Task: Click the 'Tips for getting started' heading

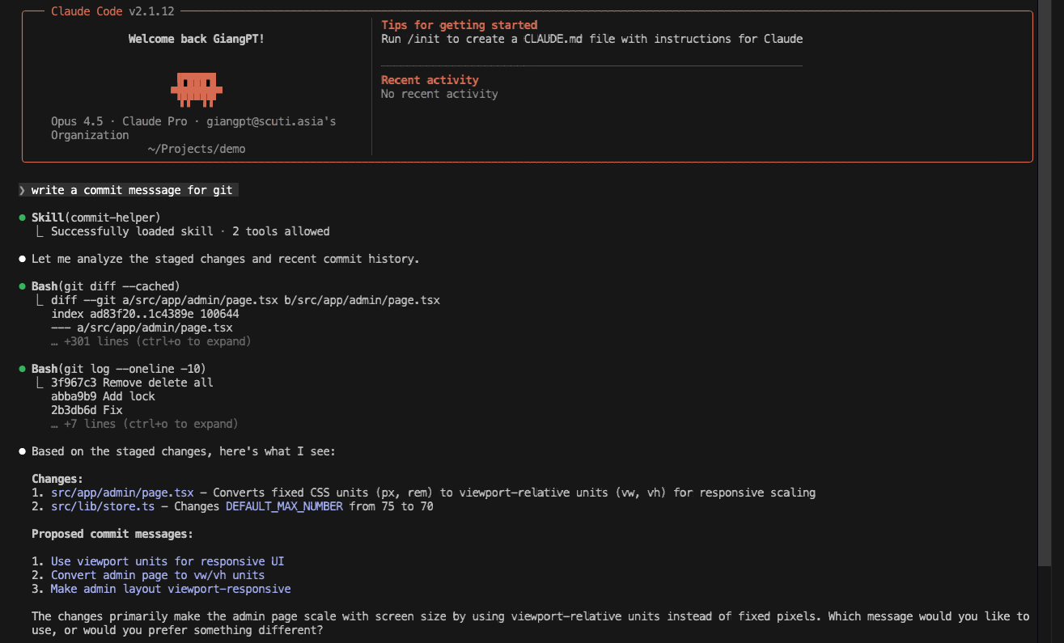Action: coord(459,25)
